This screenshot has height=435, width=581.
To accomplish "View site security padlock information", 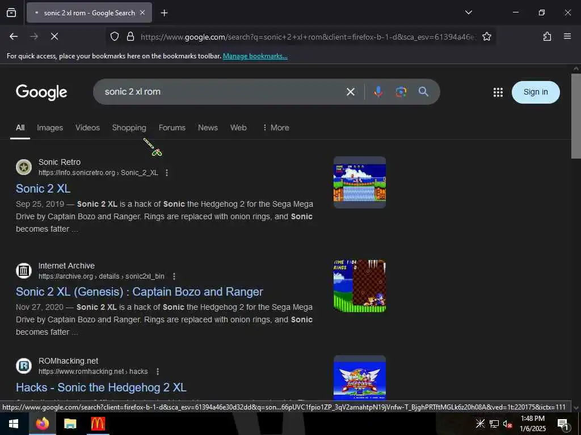I will 130,36.
